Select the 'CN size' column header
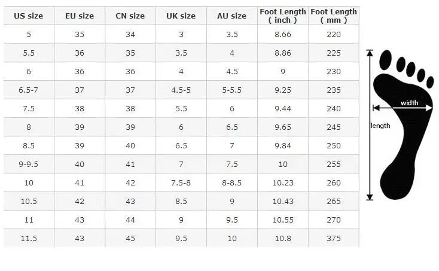The width and height of the screenshot is (439, 271). 130,16
